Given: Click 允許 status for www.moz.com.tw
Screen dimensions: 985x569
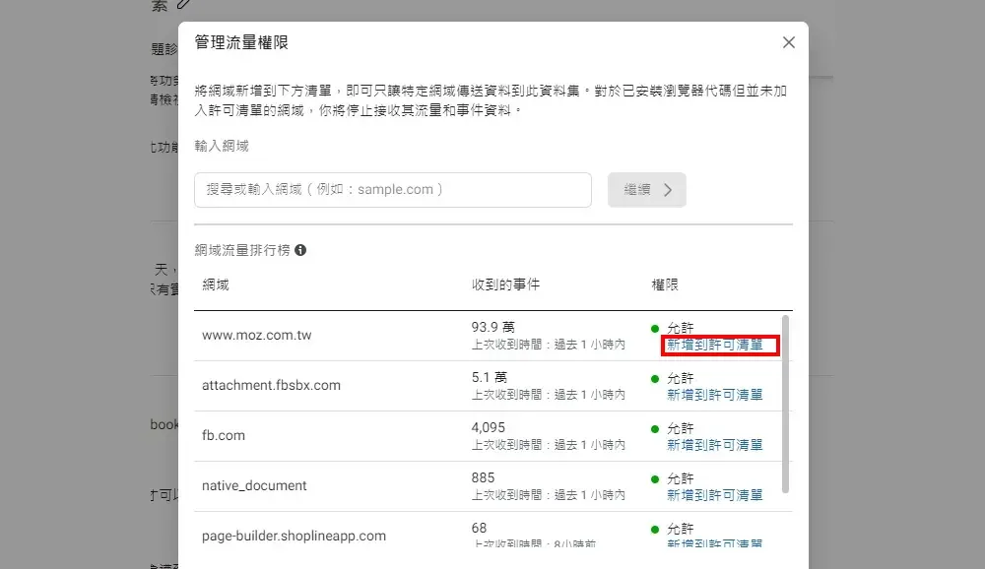Looking at the screenshot, I should (x=680, y=328).
